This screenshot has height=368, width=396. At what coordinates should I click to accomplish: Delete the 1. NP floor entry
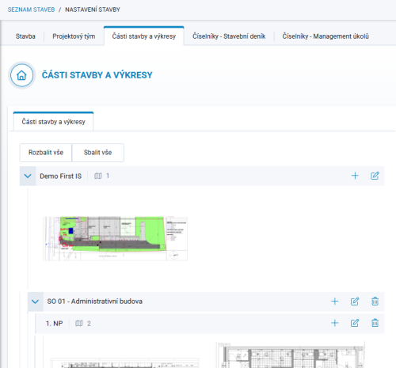click(x=375, y=323)
